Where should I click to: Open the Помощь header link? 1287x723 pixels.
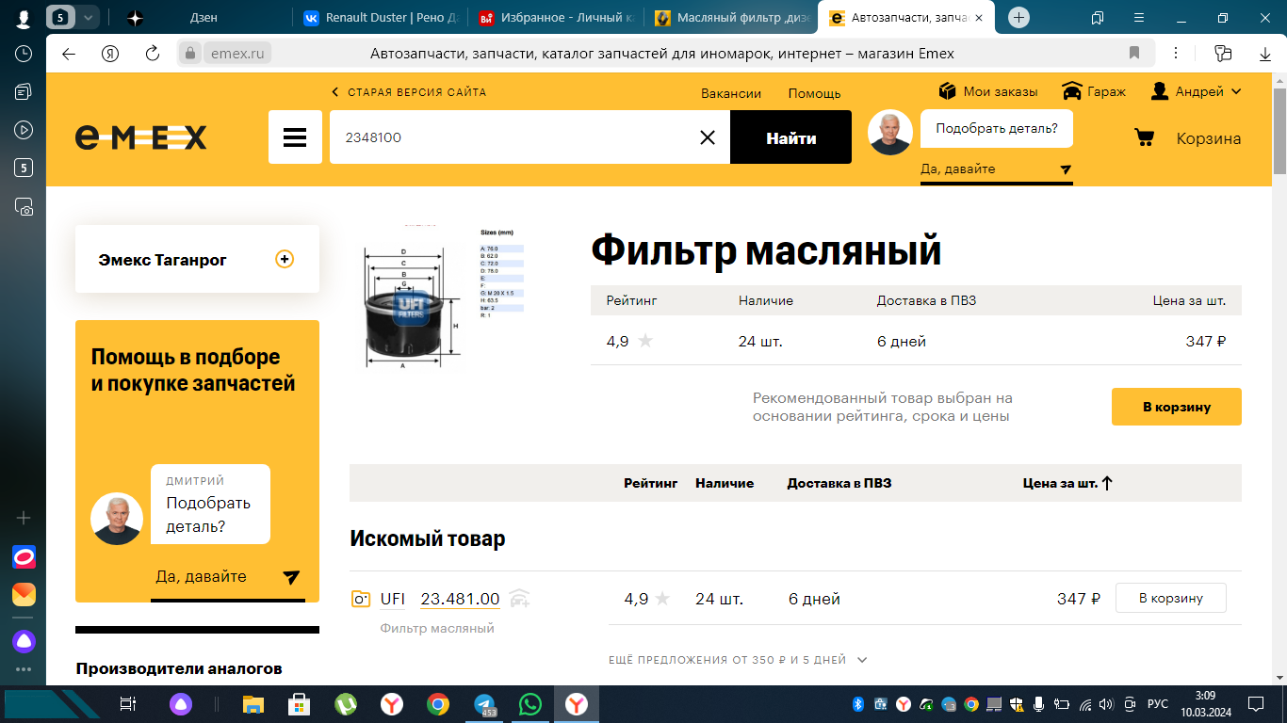(814, 93)
